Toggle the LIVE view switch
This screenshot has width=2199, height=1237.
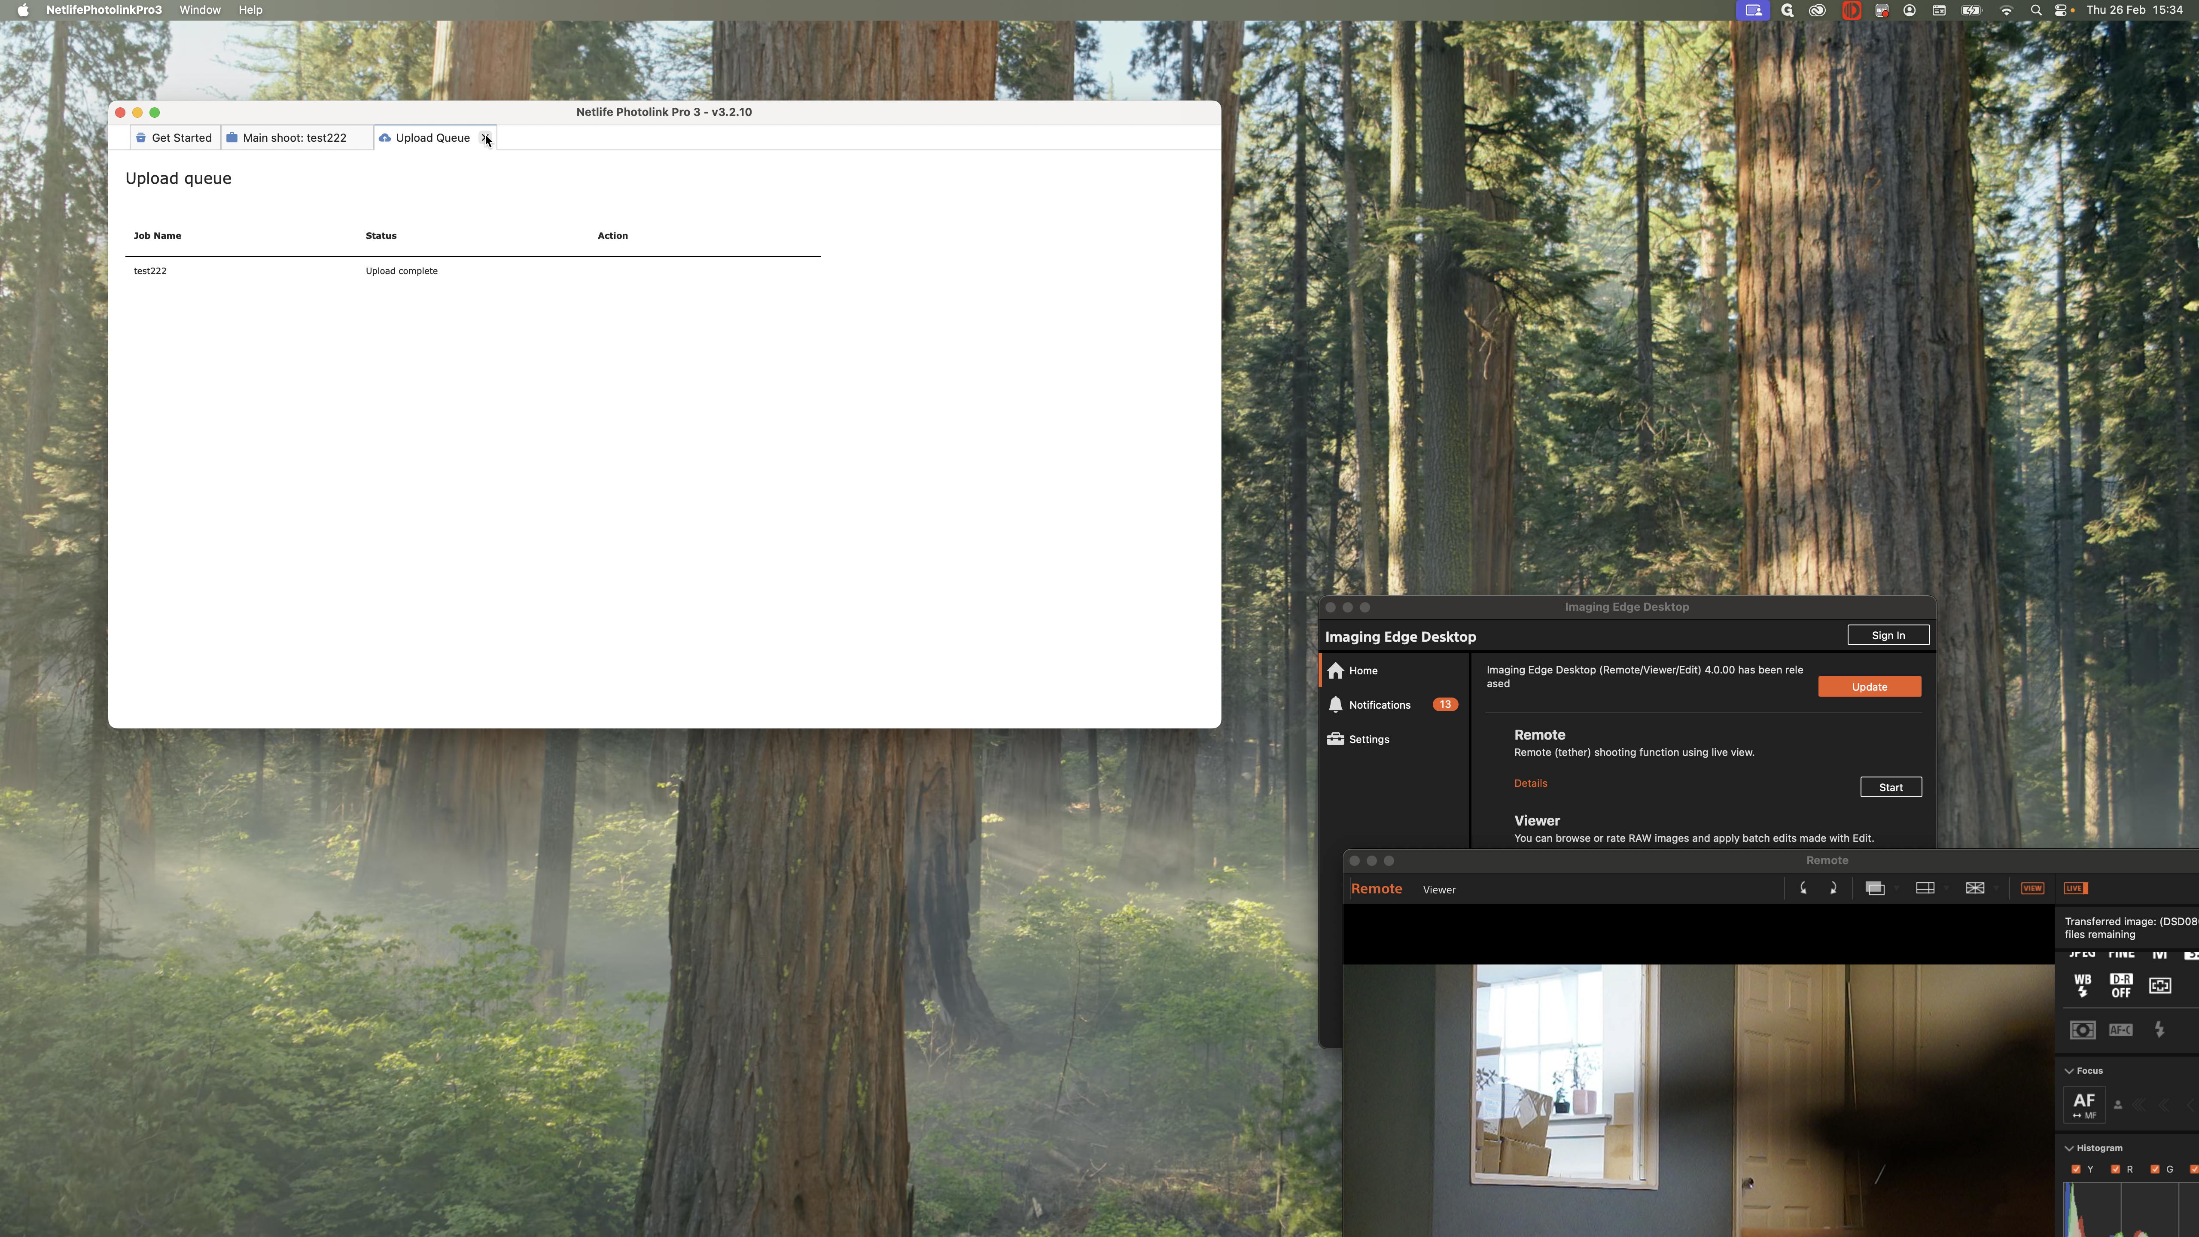(x=2075, y=888)
